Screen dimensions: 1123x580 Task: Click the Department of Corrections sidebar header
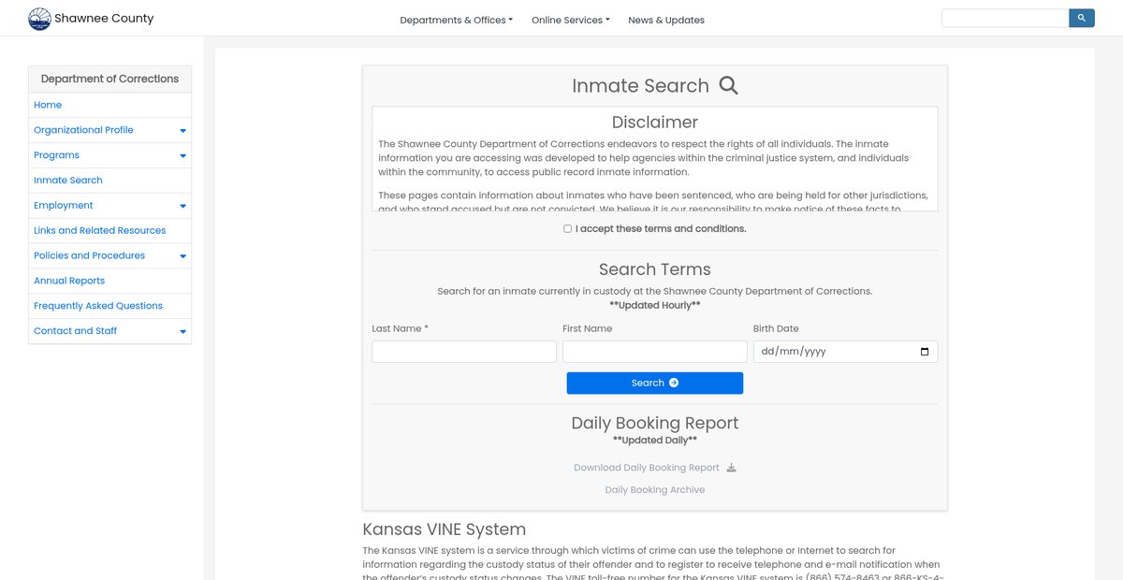[x=109, y=79]
